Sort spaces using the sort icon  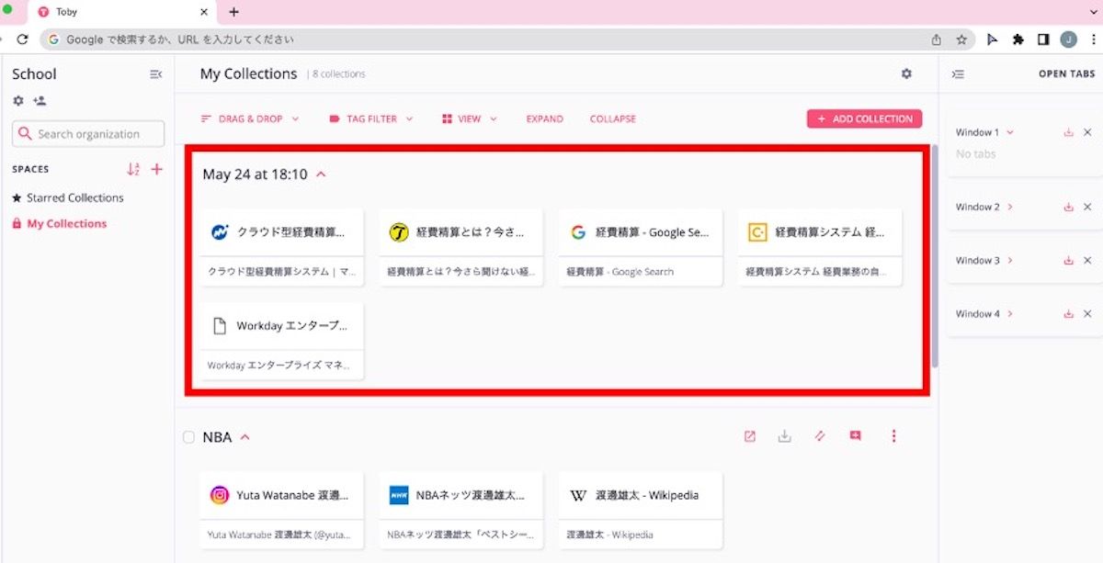[133, 169]
